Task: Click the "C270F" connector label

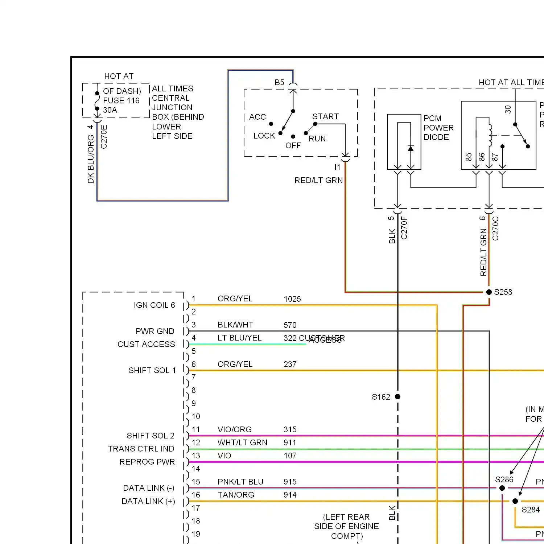Action: (x=404, y=228)
